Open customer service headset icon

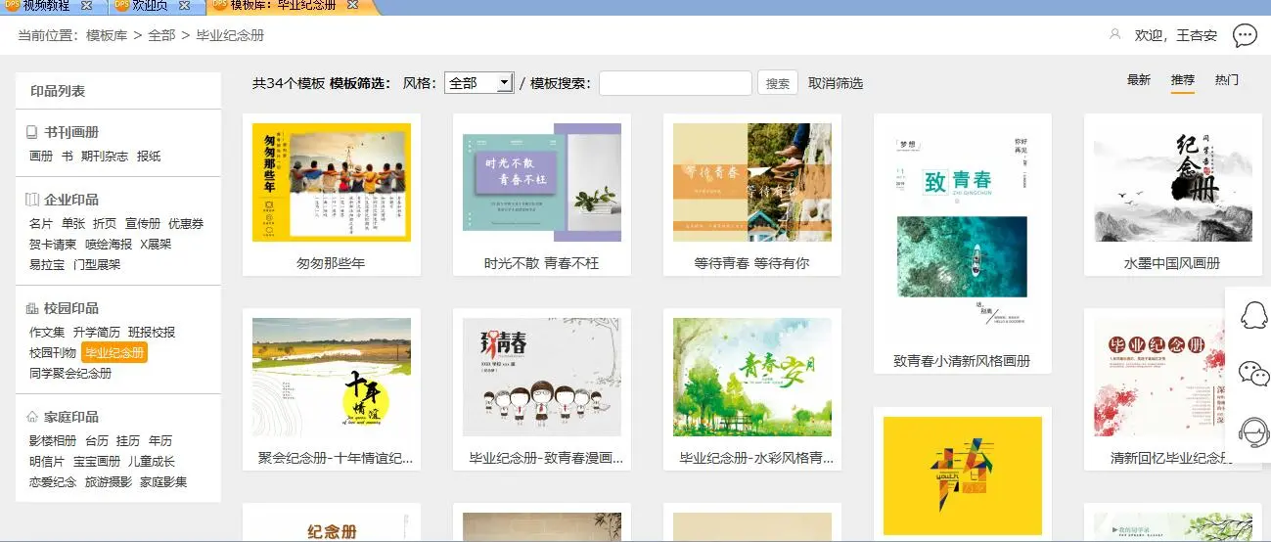(x=1253, y=431)
